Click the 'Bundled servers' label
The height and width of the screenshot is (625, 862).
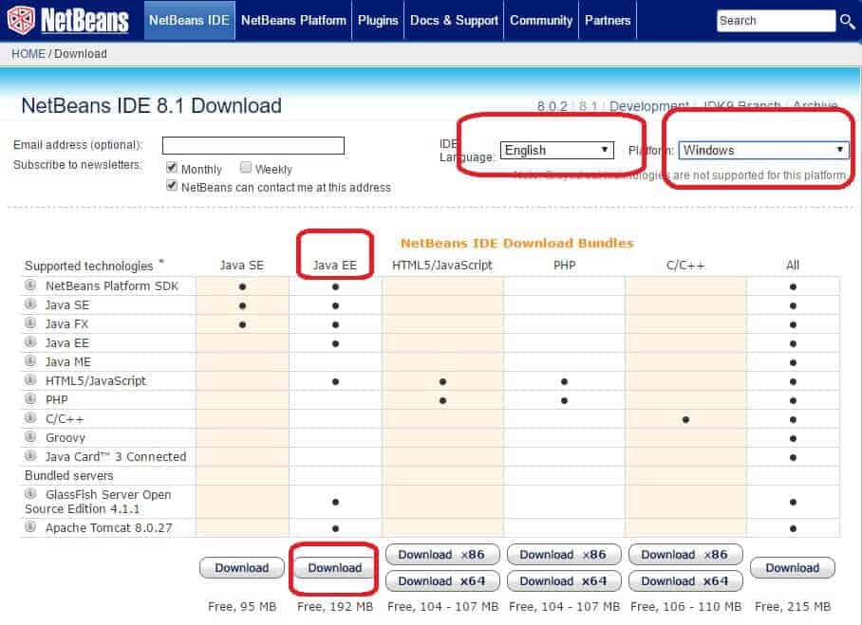pos(68,475)
